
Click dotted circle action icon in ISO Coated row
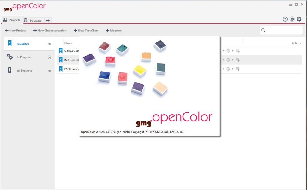click(x=228, y=60)
